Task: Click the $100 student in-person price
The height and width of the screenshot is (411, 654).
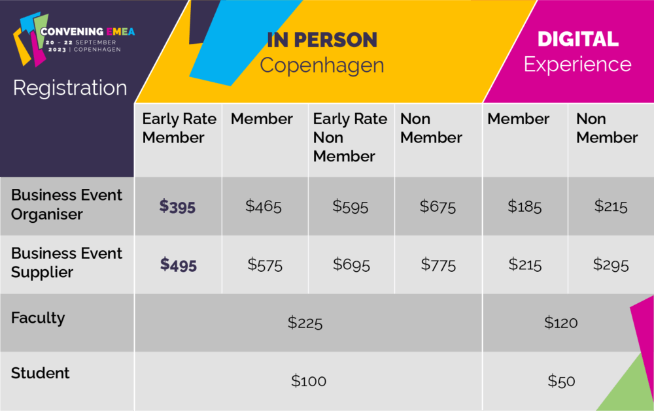Action: click(x=308, y=381)
